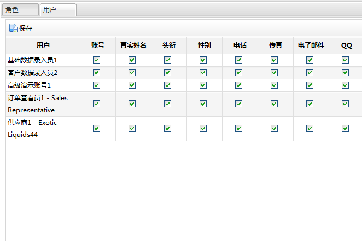Toggle QQ checkbox for 供应商1 row
The height and width of the screenshot is (241, 362).
(x=346, y=128)
